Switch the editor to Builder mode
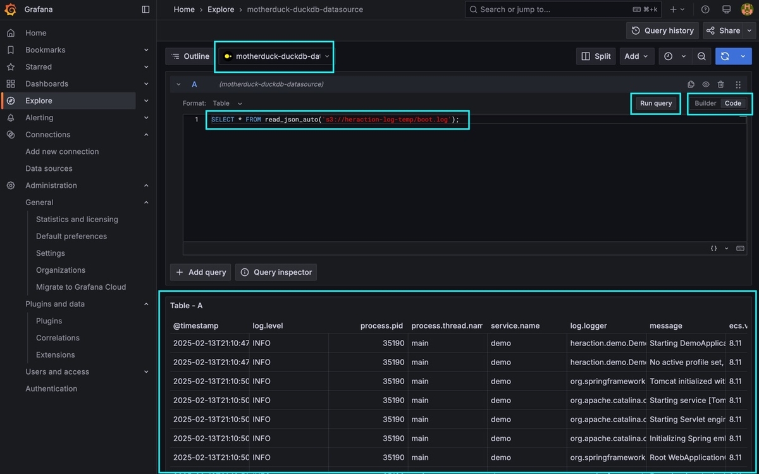The image size is (759, 474). click(705, 103)
